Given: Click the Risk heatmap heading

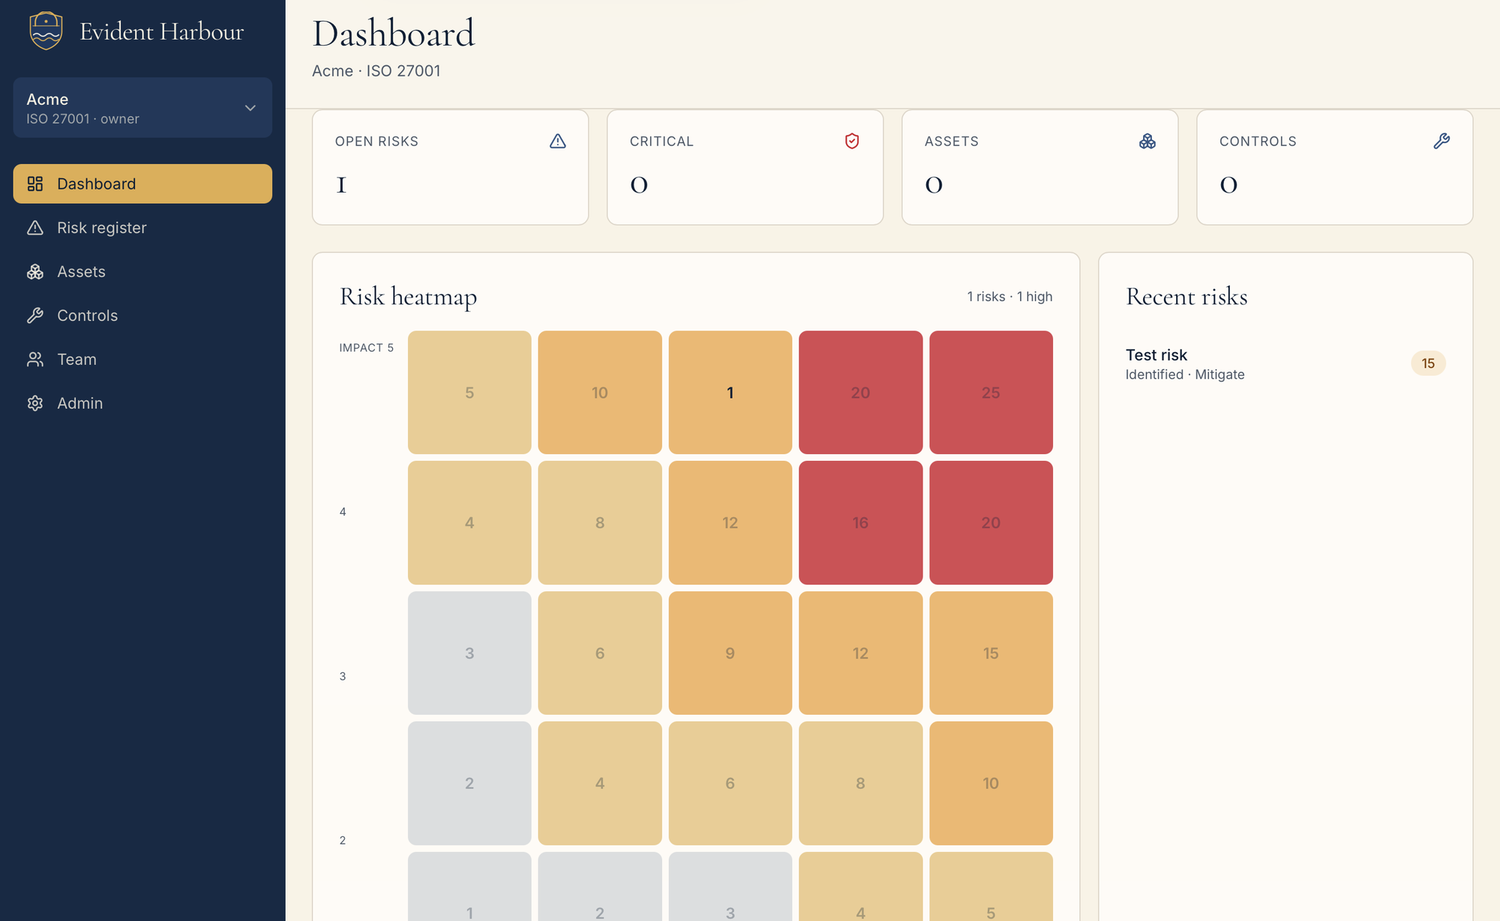Looking at the screenshot, I should coord(408,297).
